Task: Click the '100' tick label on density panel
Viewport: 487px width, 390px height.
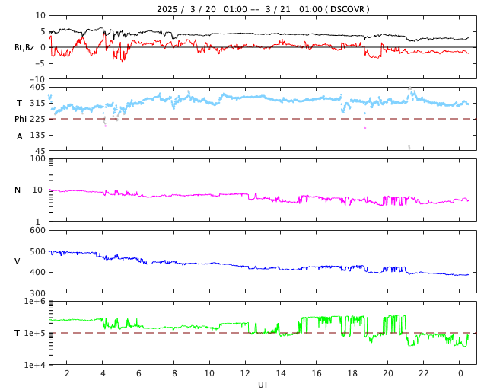Action: [x=37, y=158]
